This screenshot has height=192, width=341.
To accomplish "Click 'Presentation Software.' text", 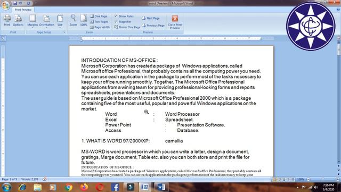I will click(x=201, y=125).
